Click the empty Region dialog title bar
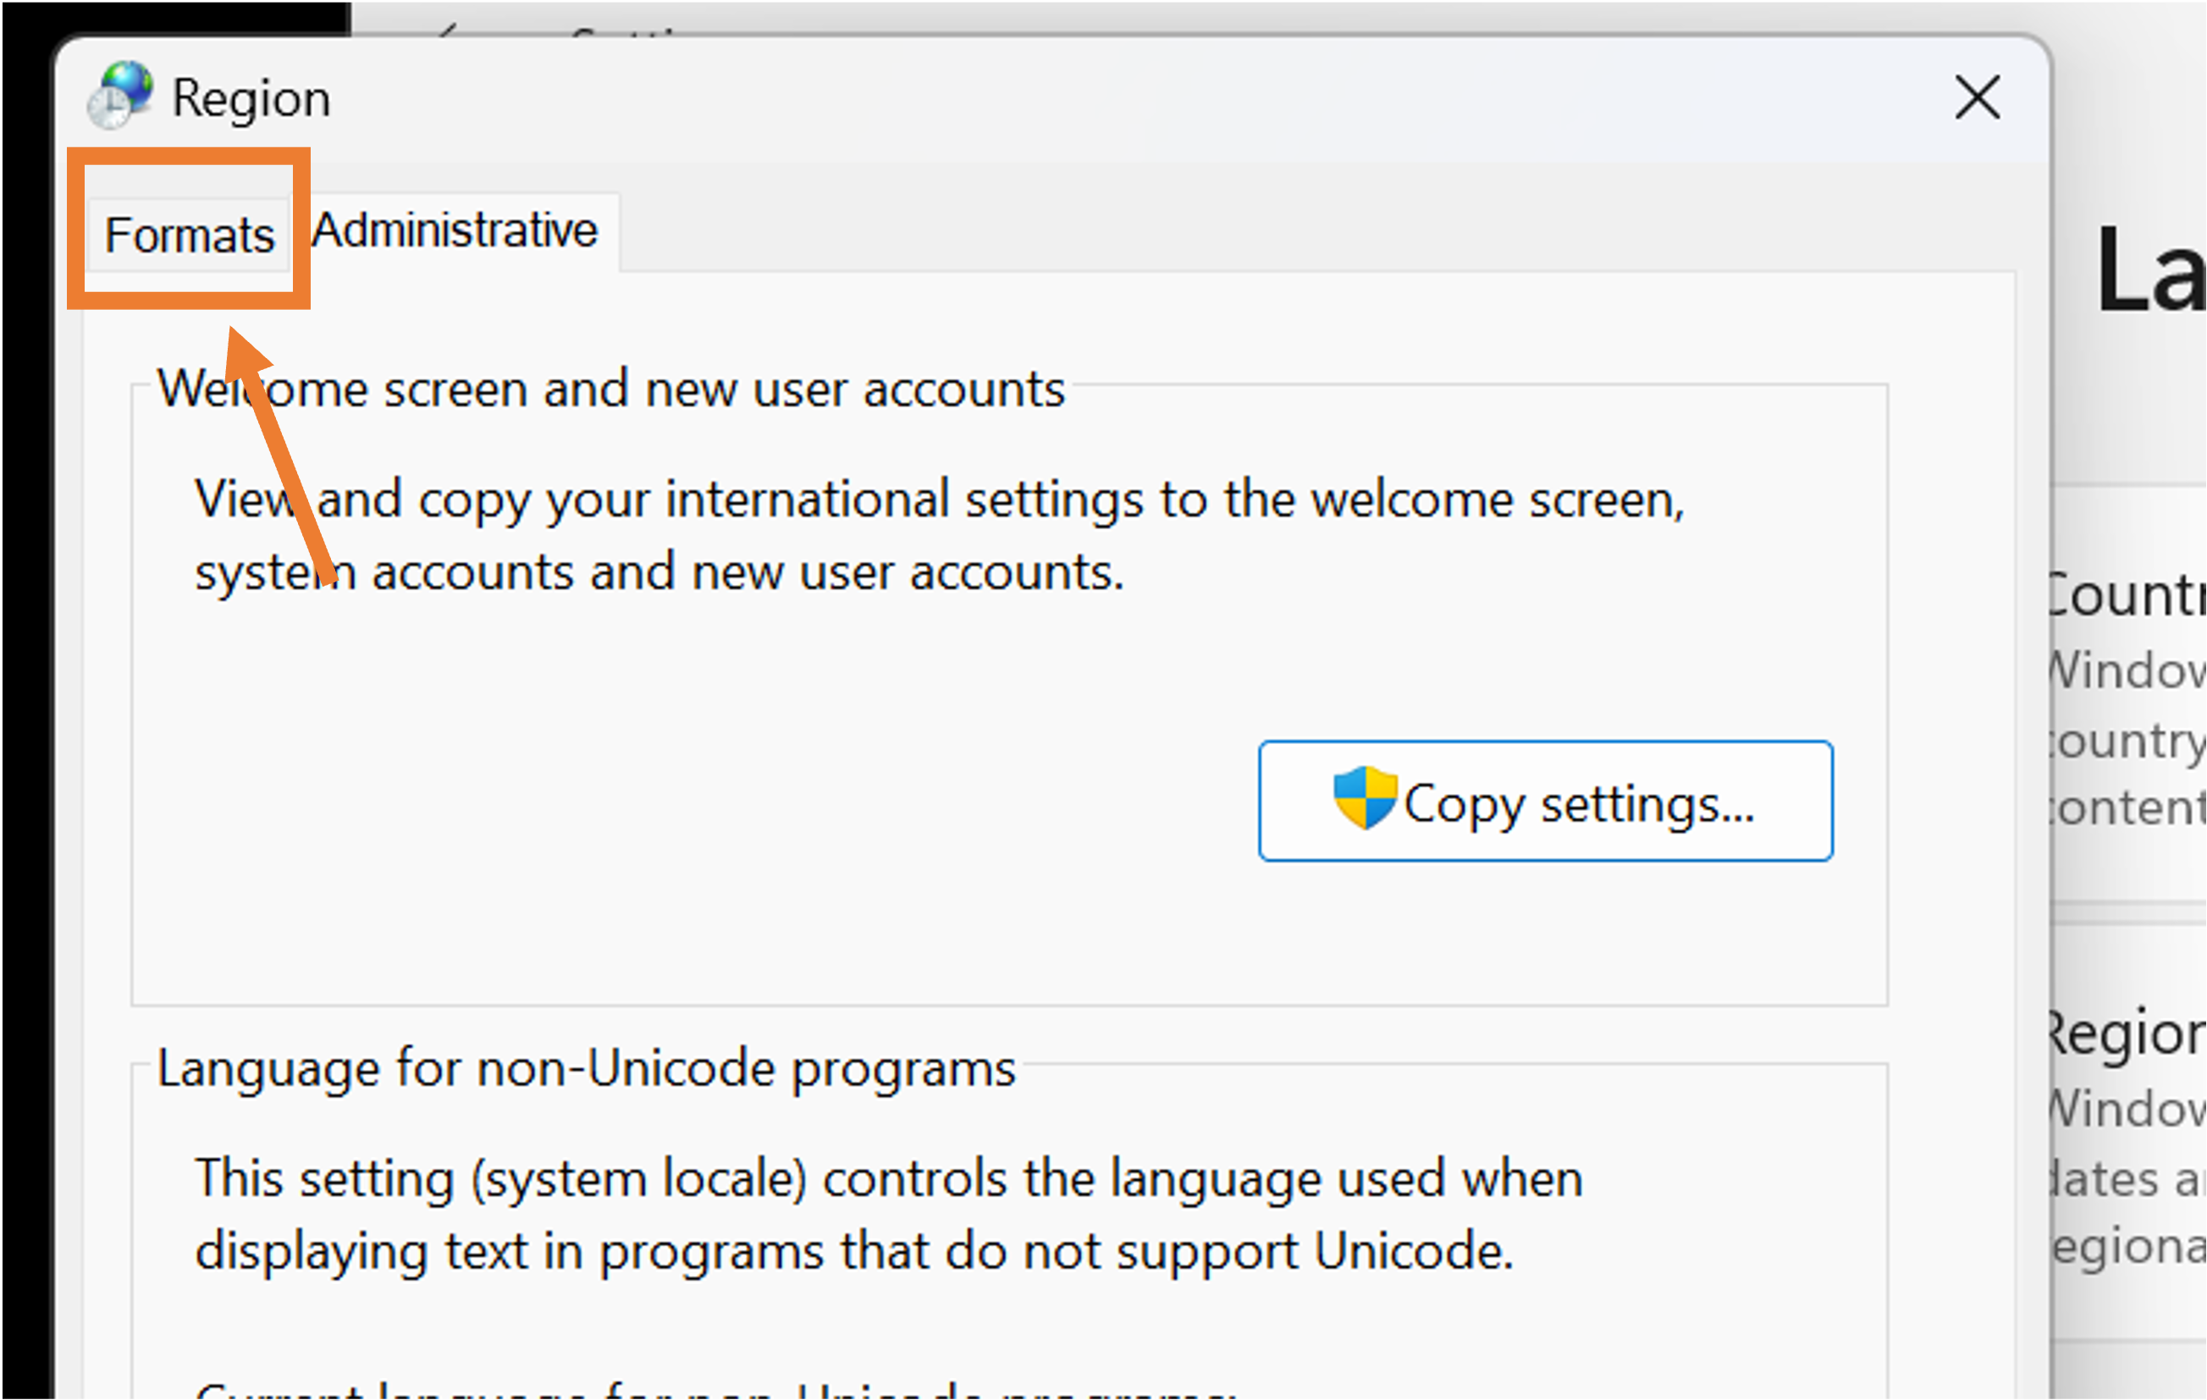 (x=1100, y=97)
